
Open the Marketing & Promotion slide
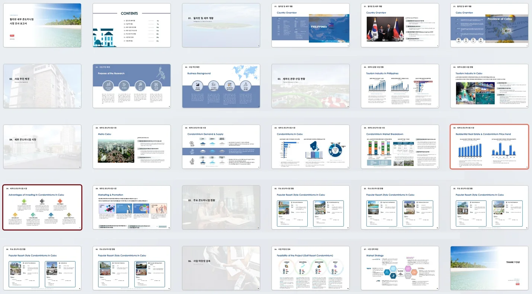(132, 207)
